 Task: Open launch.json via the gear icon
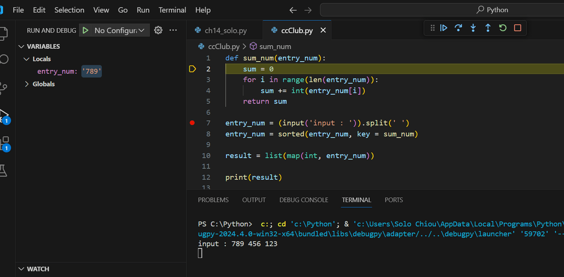point(159,30)
